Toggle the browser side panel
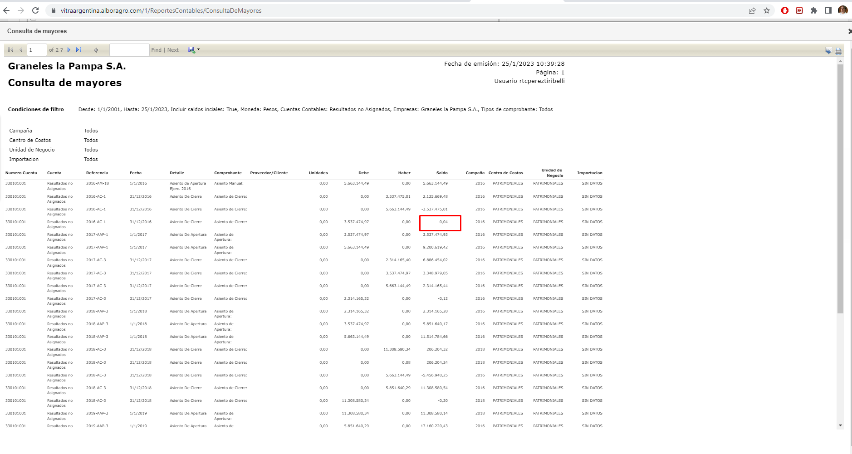852x454 pixels. pyautogui.click(x=828, y=10)
